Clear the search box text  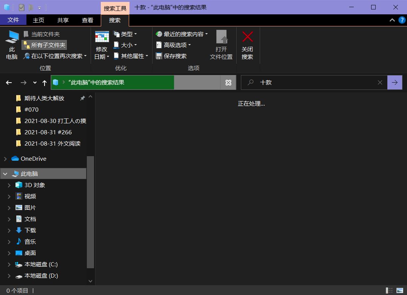point(380,83)
